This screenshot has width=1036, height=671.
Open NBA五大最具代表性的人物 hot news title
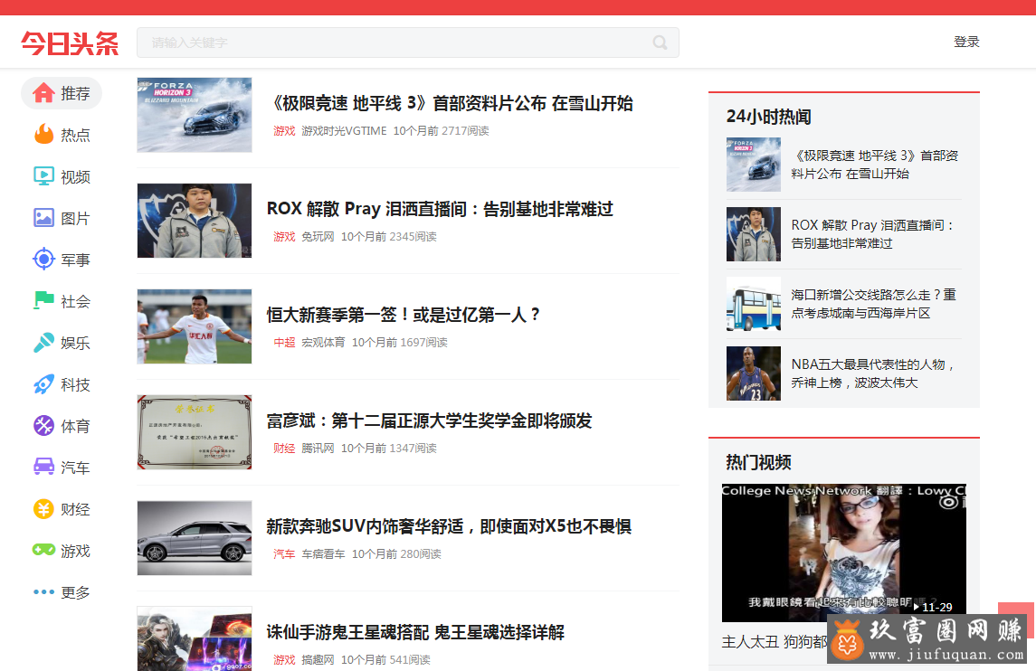[x=873, y=373]
